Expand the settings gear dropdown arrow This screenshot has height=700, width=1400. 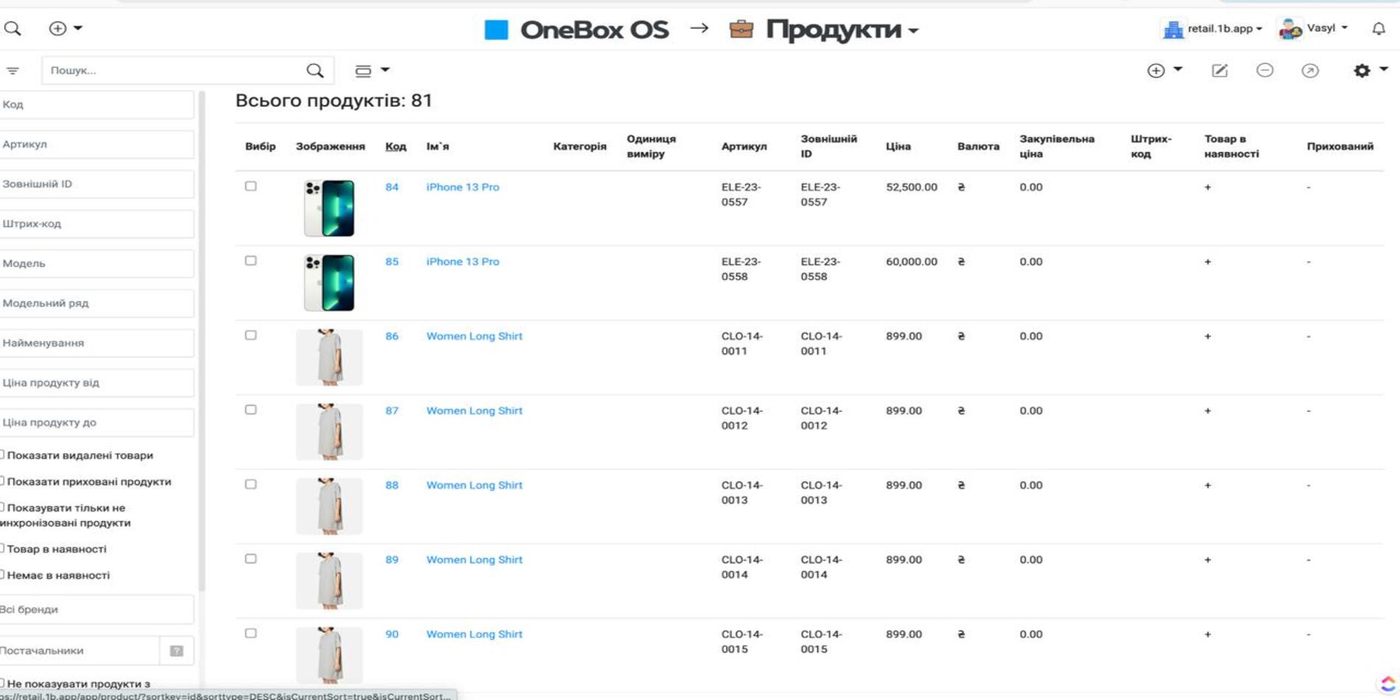click(1383, 69)
